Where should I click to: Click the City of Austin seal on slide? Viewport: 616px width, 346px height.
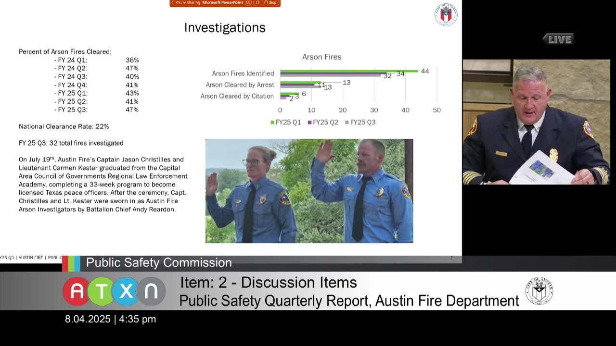click(x=446, y=15)
